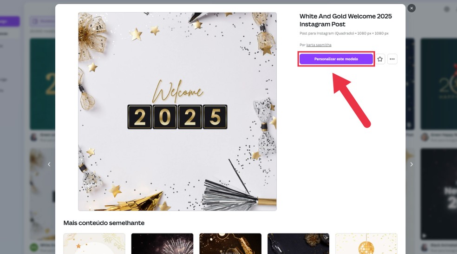Screen dimensions: 457x254
Task: Select the Welcome 2025 template preview image
Action: 177,111
